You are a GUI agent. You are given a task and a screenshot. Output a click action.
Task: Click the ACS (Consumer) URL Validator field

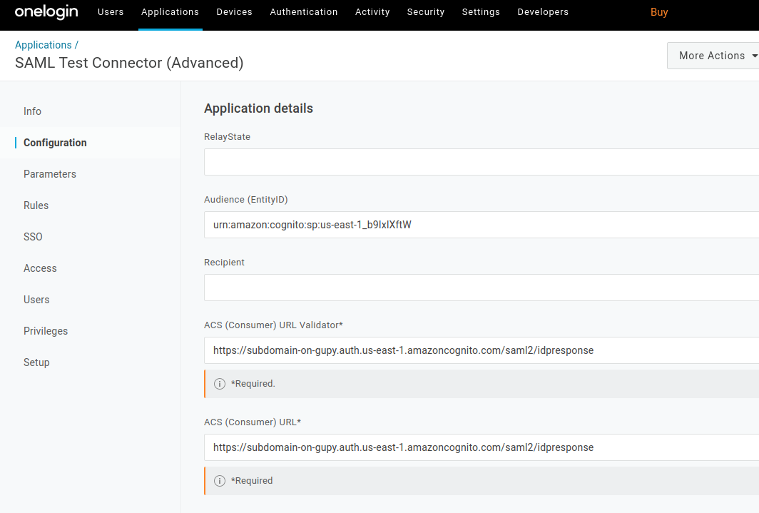coord(482,350)
